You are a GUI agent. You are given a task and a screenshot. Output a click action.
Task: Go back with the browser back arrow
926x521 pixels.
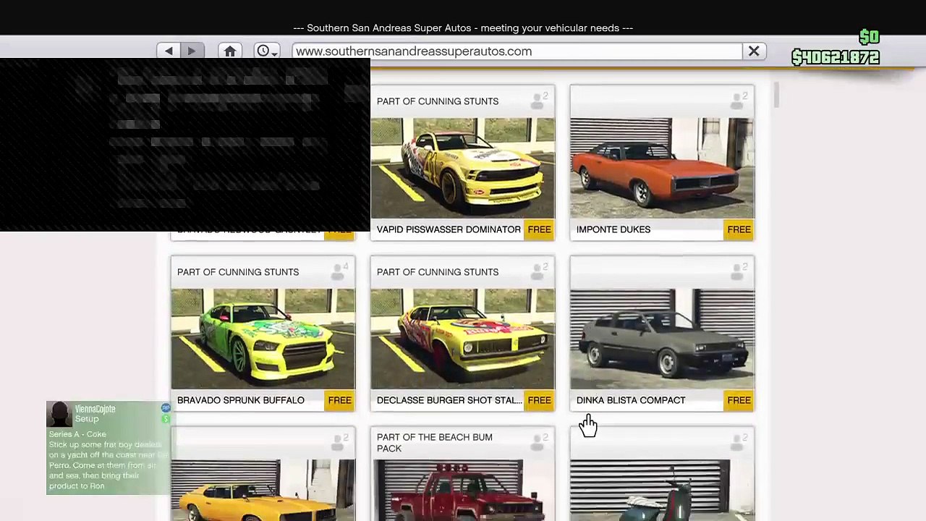[169, 51]
